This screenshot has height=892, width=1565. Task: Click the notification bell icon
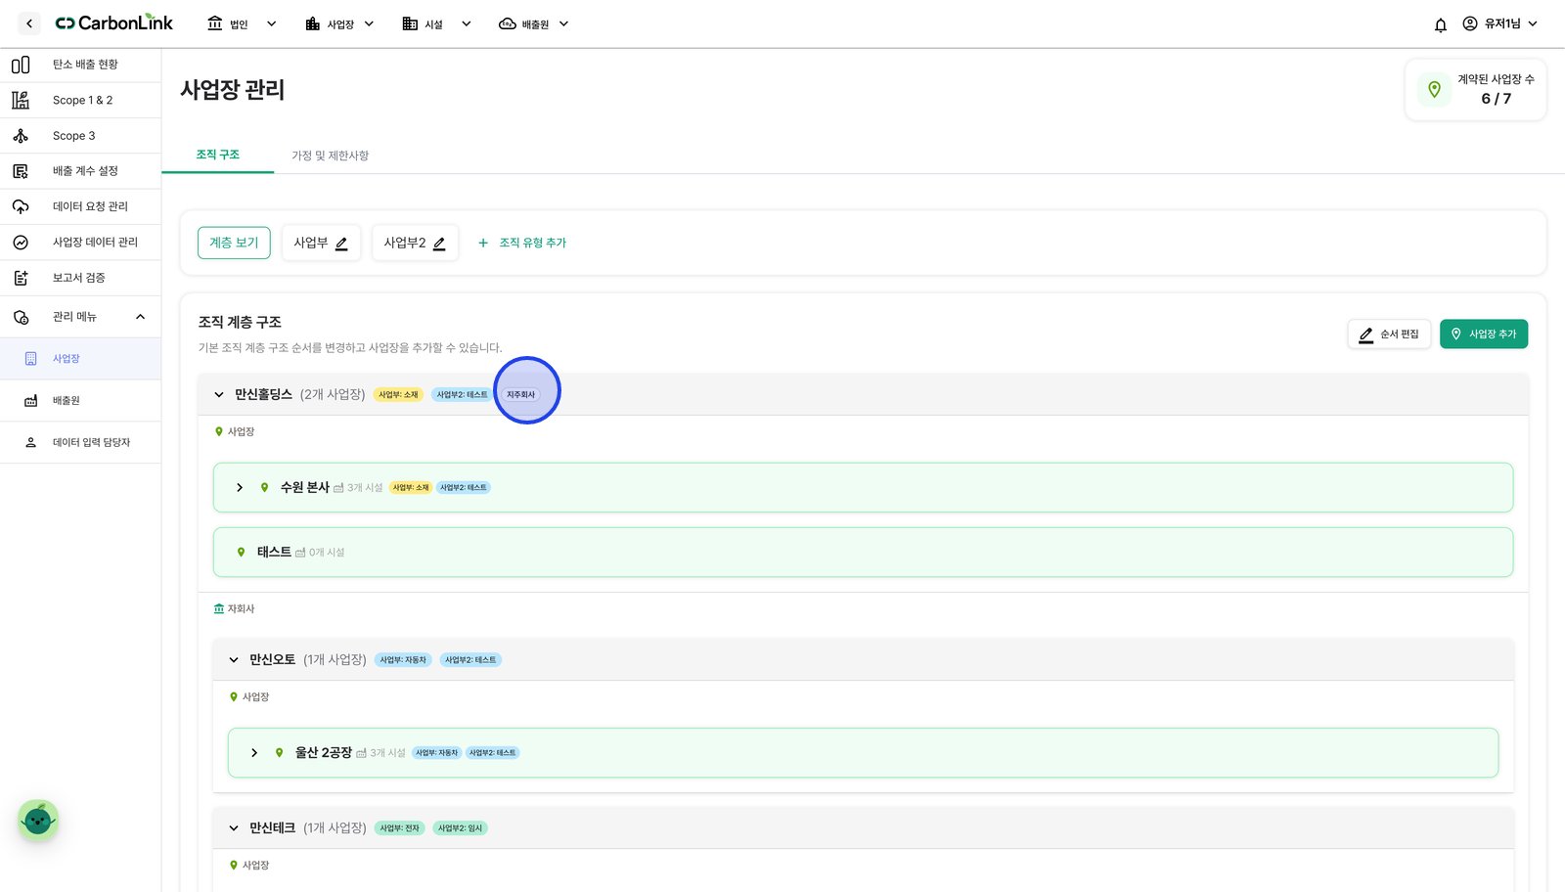(1440, 24)
